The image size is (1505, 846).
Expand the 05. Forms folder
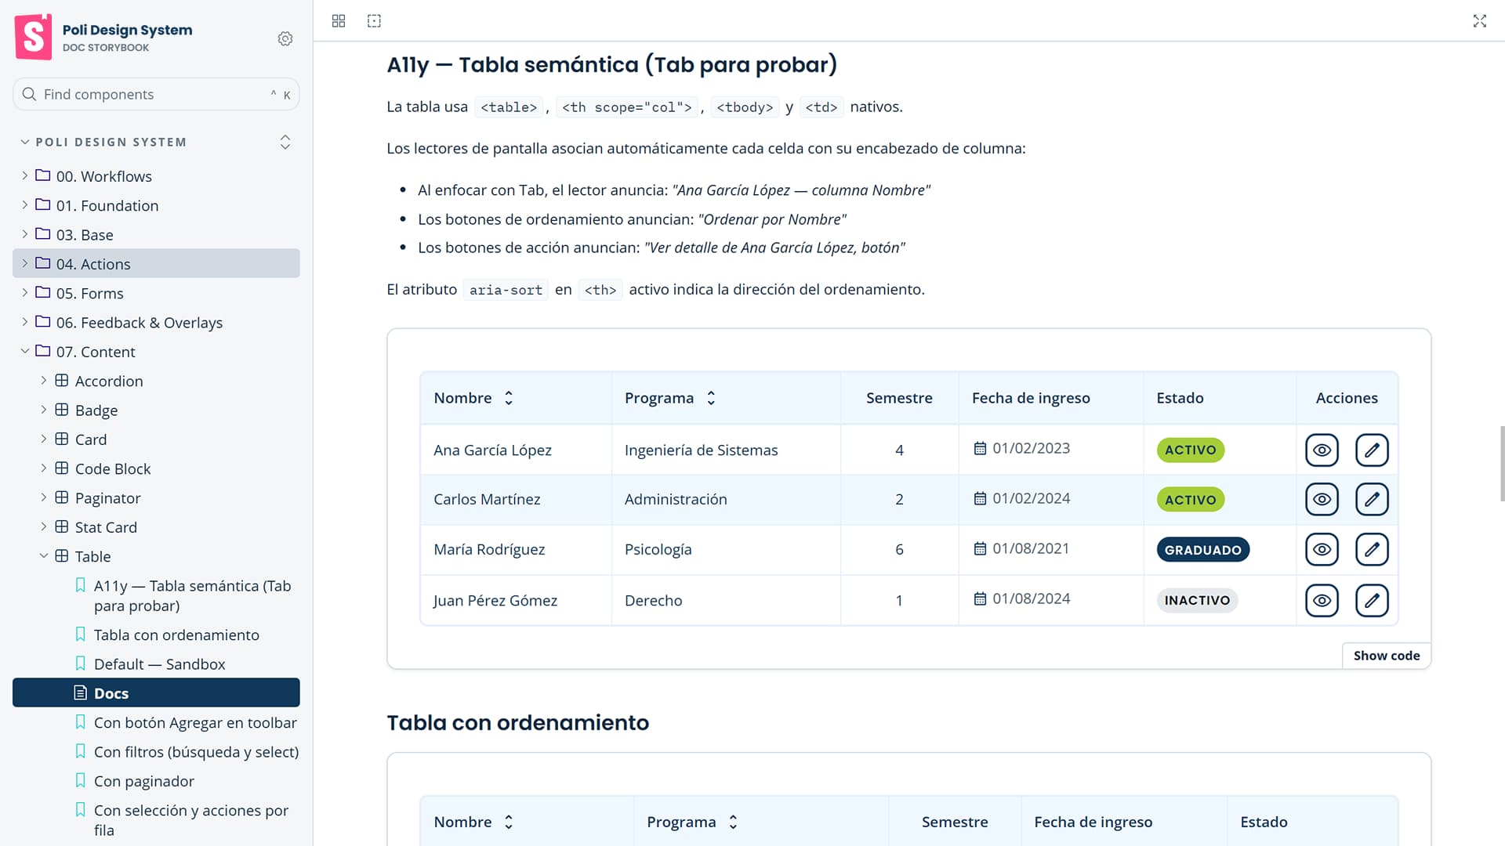coord(156,293)
